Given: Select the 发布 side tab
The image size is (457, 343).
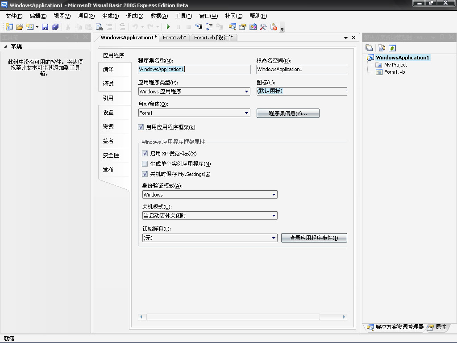Looking at the screenshot, I should click(x=114, y=169).
